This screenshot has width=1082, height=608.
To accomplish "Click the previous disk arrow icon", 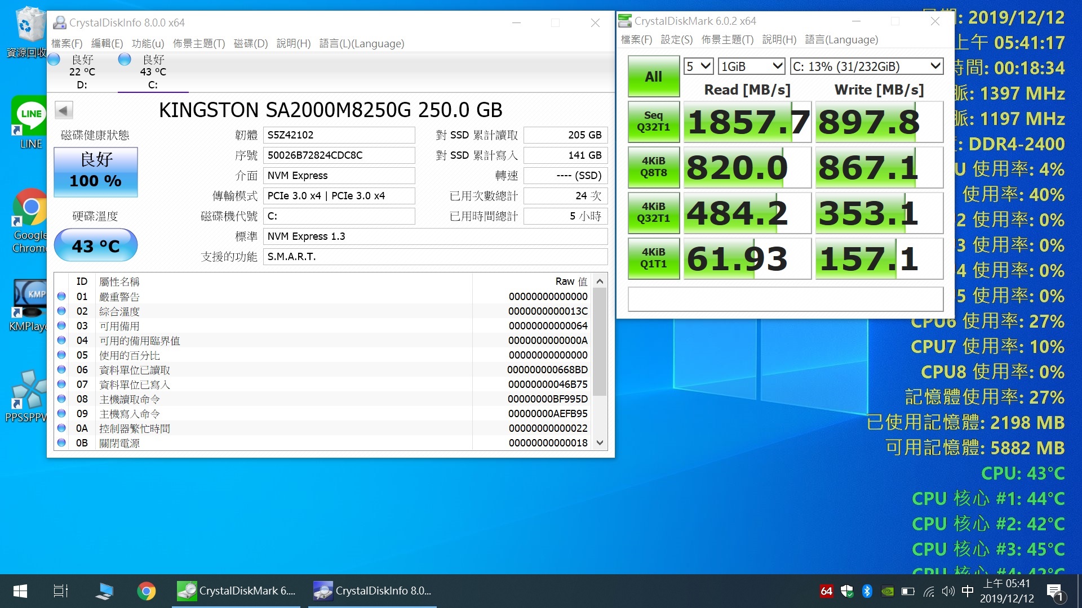I will pyautogui.click(x=64, y=110).
